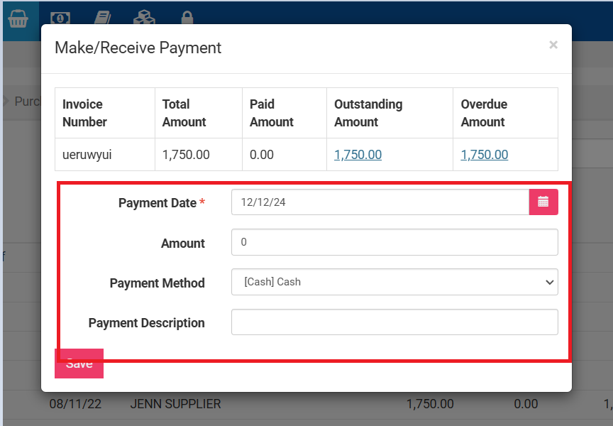Click the Invoice Number column header
The width and height of the screenshot is (613, 426).
click(x=105, y=113)
